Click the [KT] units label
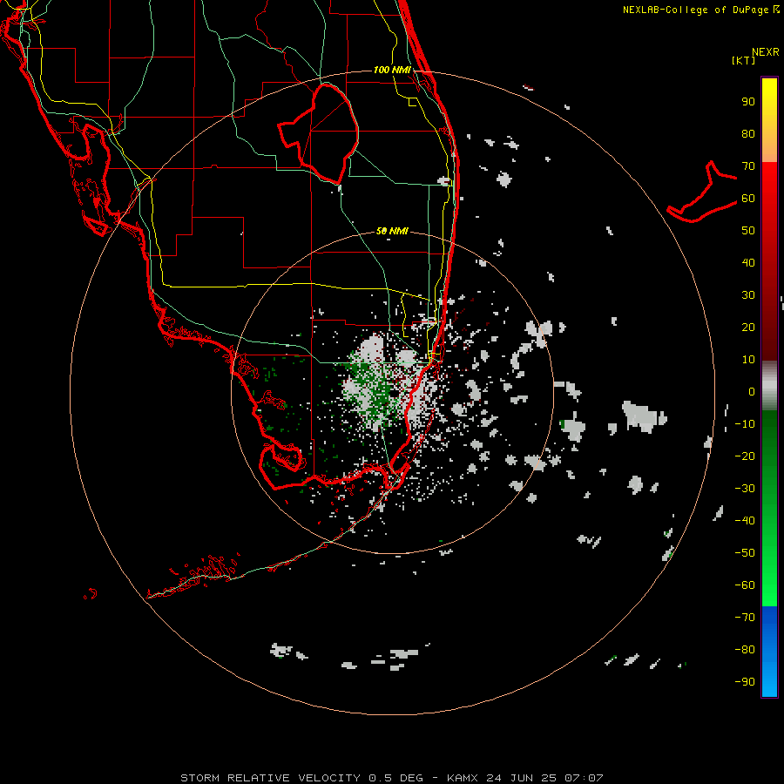The height and width of the screenshot is (784, 784). tap(743, 60)
